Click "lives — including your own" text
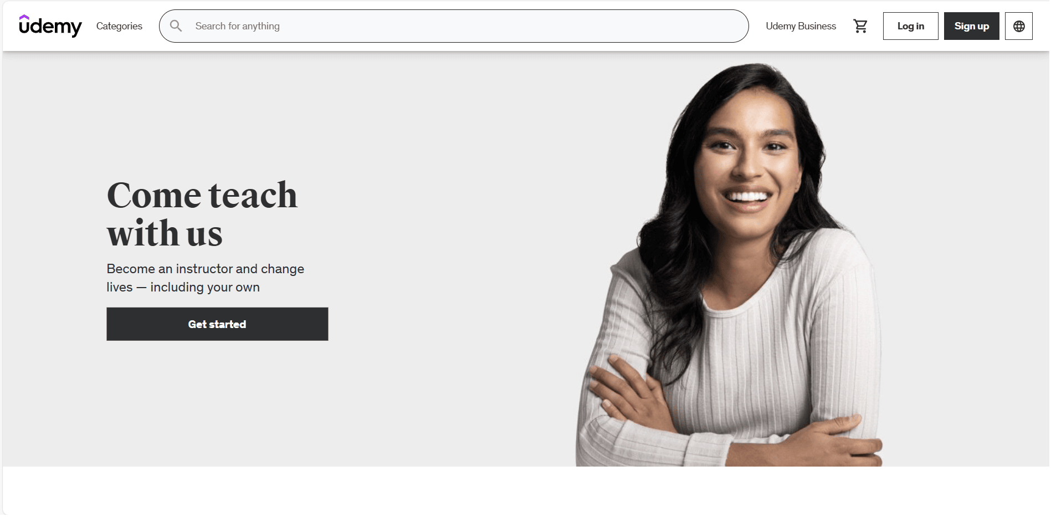This screenshot has width=1051, height=517. [183, 287]
